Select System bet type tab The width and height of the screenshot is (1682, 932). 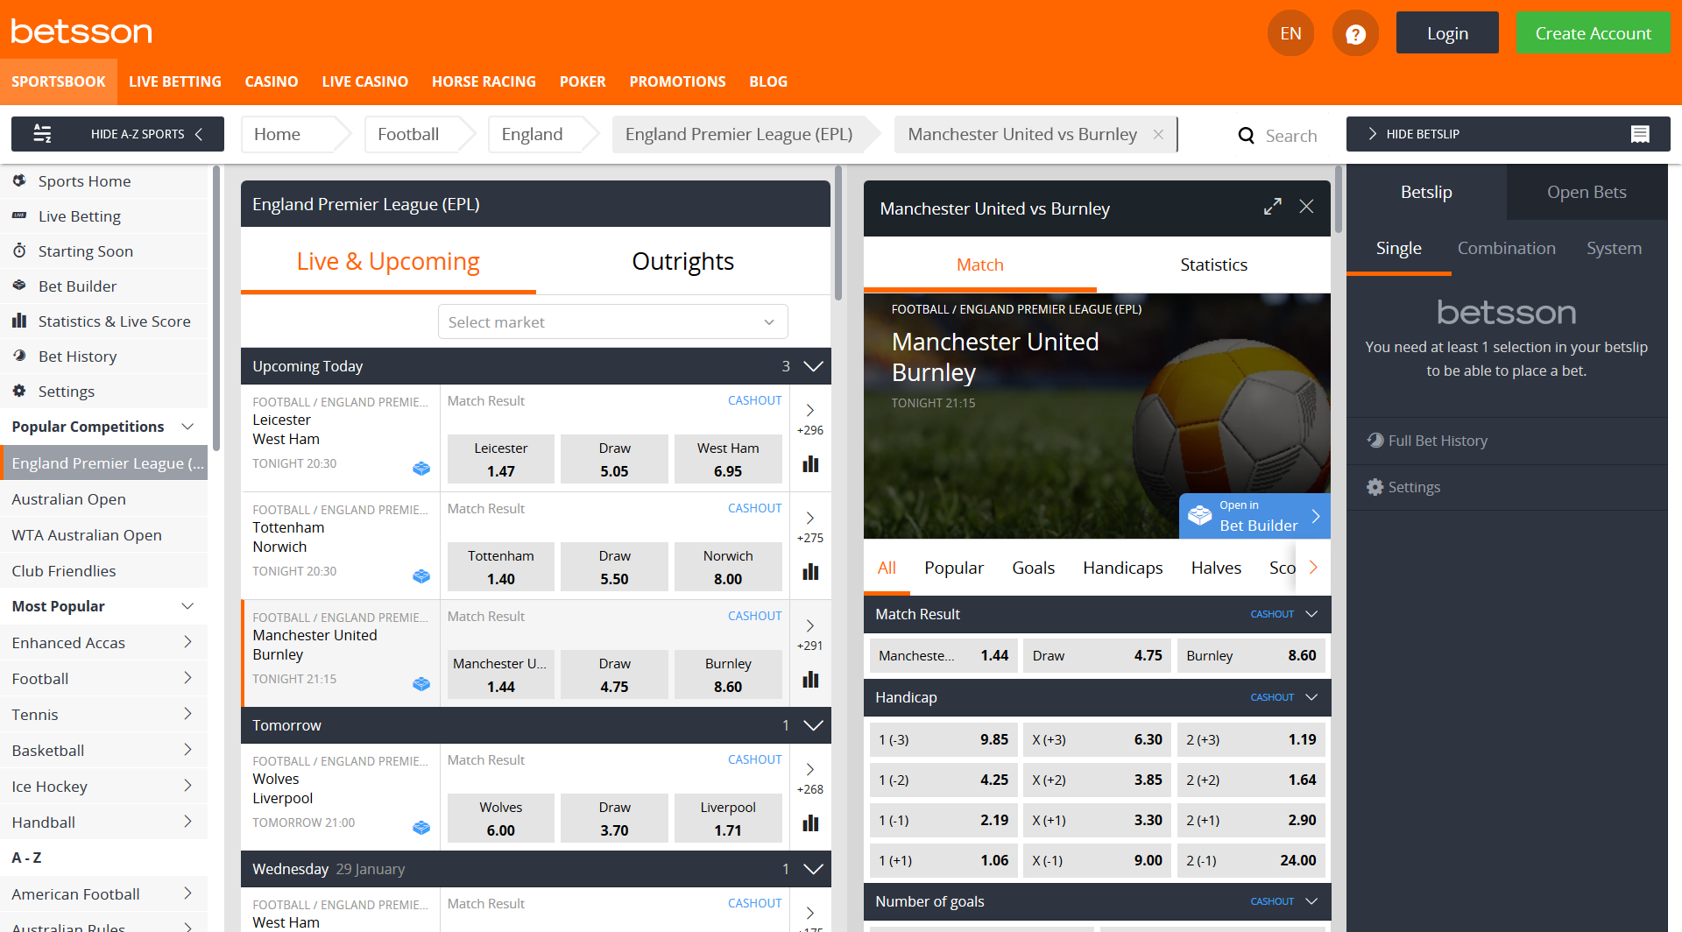(1614, 248)
